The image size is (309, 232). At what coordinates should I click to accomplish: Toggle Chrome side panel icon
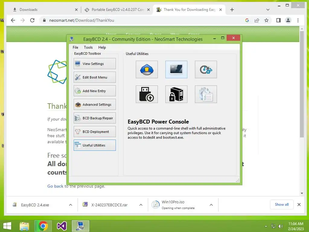coord(279,20)
